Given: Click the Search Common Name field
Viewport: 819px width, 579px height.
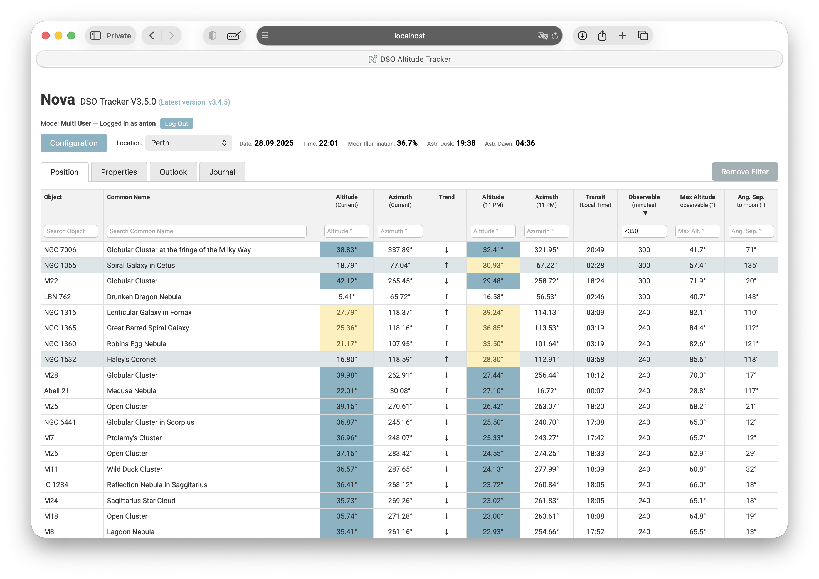Looking at the screenshot, I should click(206, 231).
